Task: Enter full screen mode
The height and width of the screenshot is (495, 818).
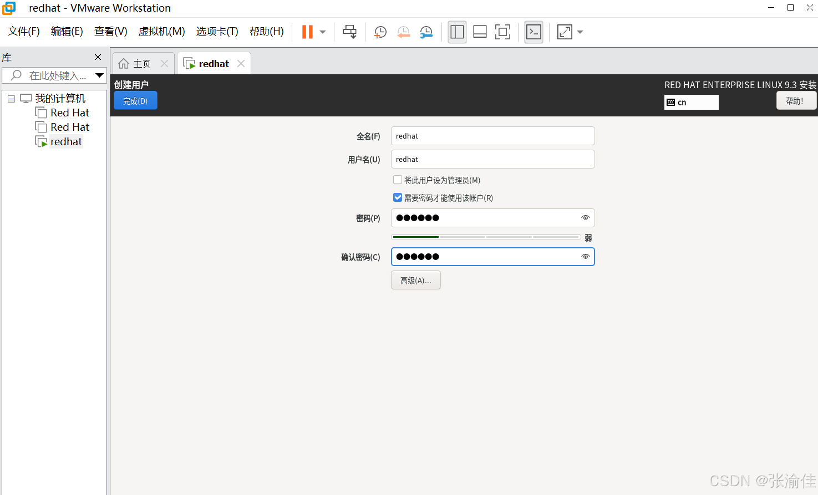Action: [502, 32]
